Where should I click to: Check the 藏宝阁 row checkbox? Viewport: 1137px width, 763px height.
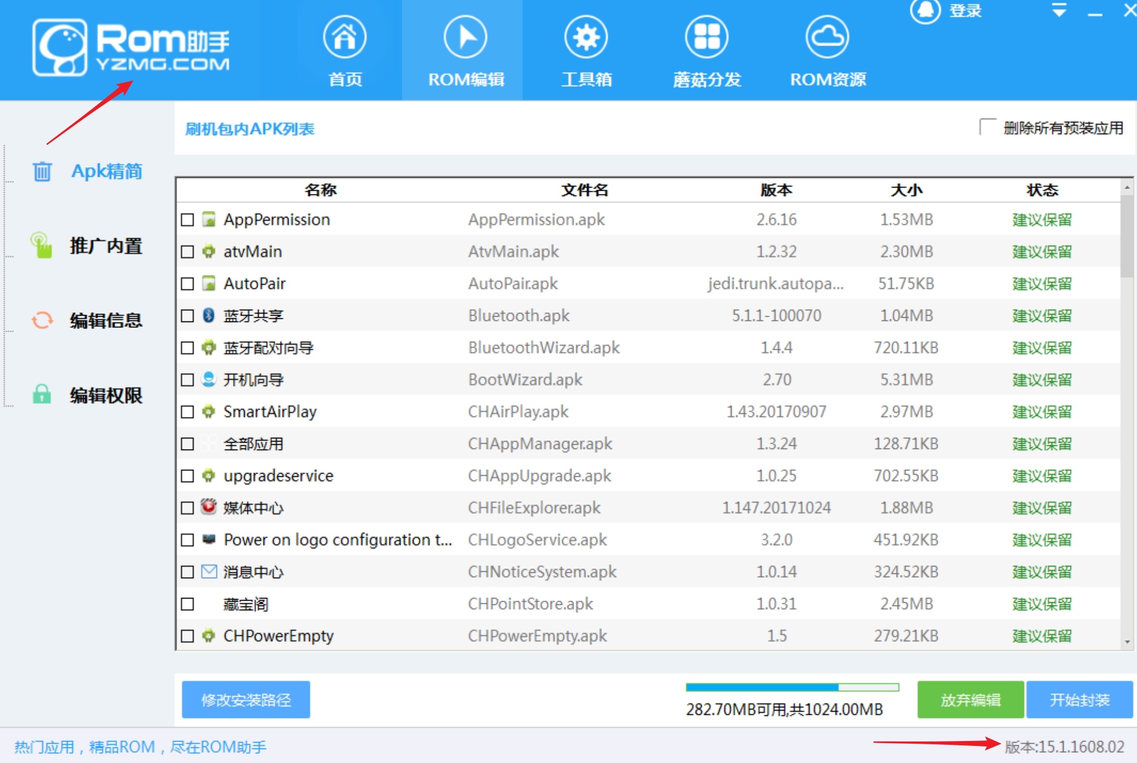(x=187, y=604)
